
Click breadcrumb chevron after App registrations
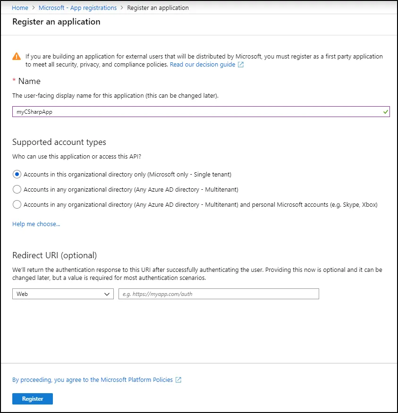point(122,8)
